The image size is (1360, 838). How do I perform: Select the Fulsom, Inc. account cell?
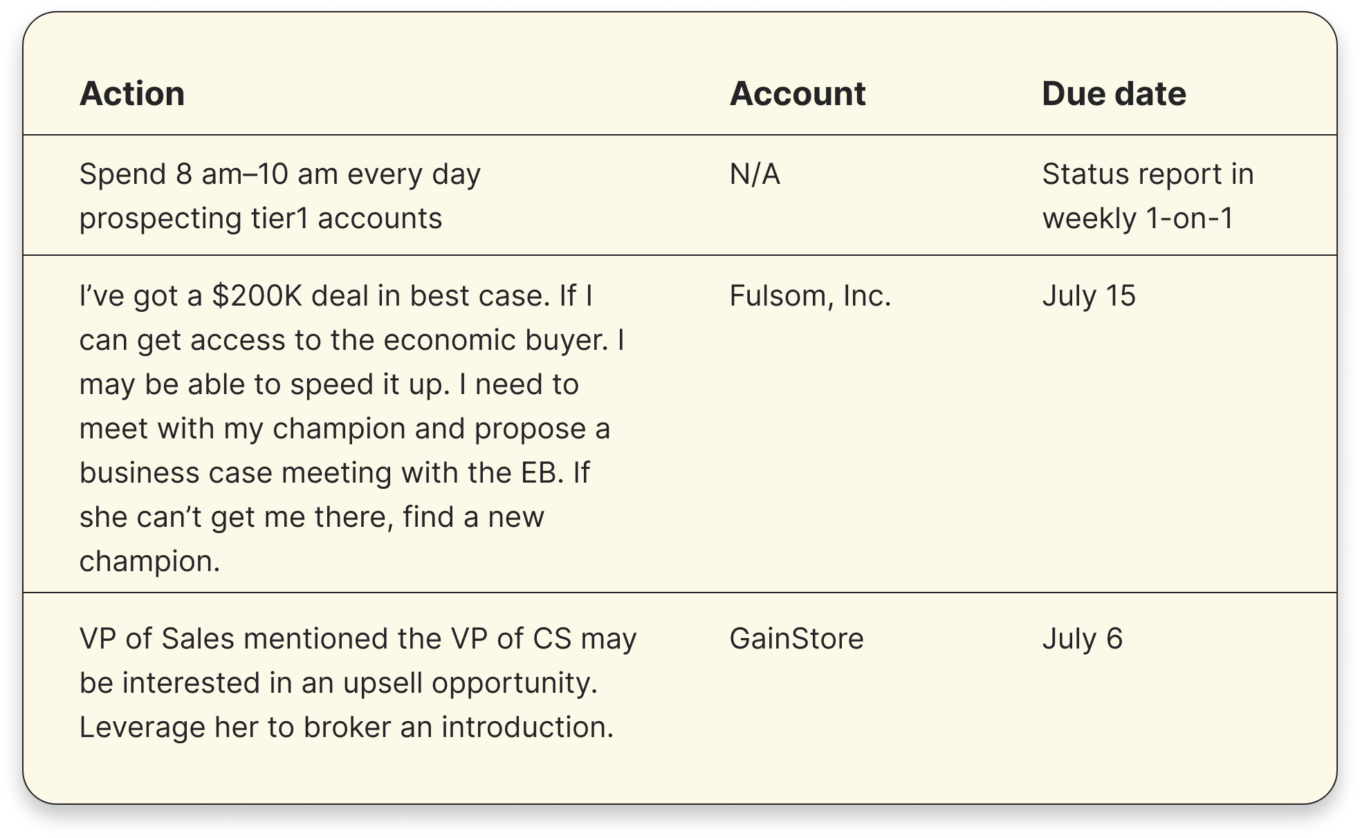pyautogui.click(x=810, y=296)
